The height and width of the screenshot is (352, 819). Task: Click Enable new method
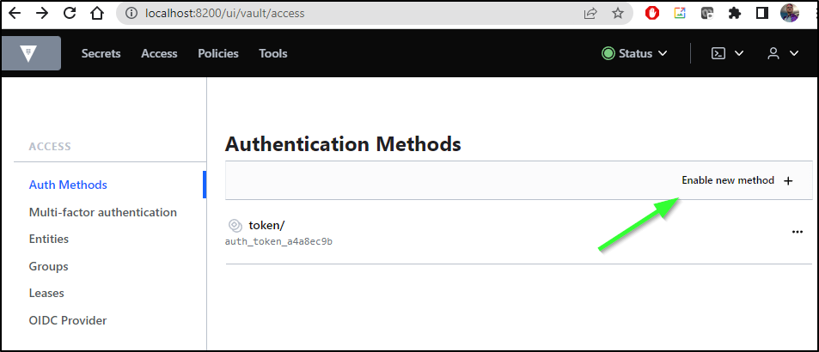pyautogui.click(x=728, y=180)
